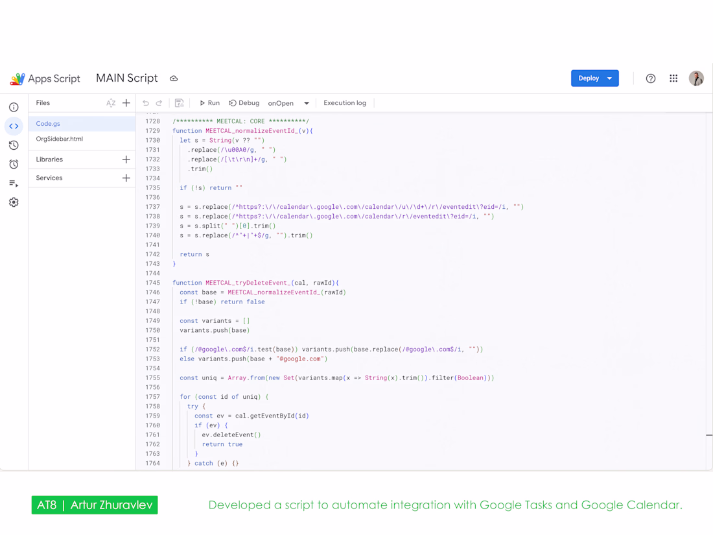Click line number 1729 in gutter
Image resolution: width=713 pixels, height=535 pixels.
[x=153, y=131]
